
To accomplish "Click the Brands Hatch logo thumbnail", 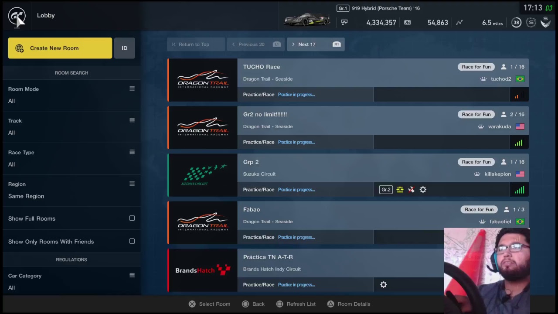I will click(203, 270).
